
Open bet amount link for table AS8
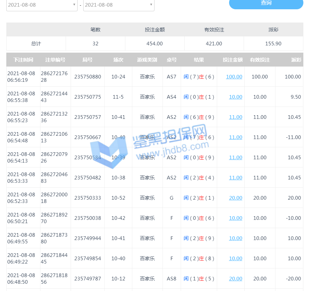click(x=235, y=279)
